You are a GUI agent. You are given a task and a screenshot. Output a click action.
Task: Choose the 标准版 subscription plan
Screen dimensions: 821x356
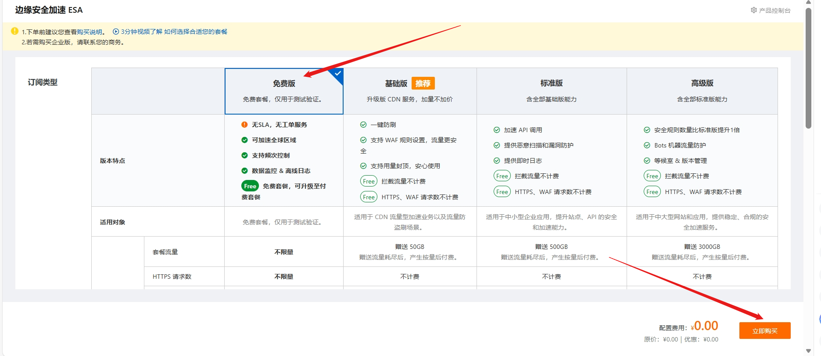point(551,91)
